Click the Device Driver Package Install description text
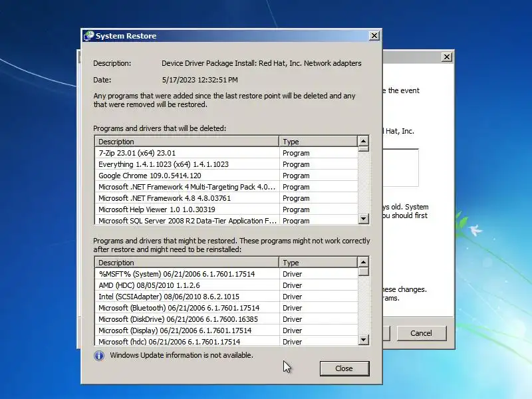The height and width of the screenshot is (399, 532). [x=261, y=63]
